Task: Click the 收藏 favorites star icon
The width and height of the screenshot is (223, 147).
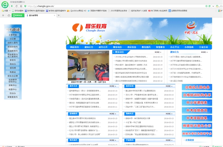Action: [x=4, y=11]
